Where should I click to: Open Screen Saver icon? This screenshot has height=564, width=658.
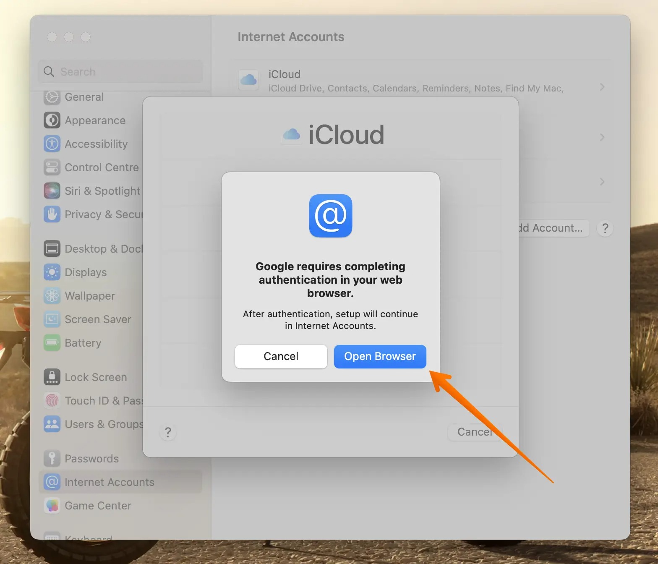coord(52,319)
